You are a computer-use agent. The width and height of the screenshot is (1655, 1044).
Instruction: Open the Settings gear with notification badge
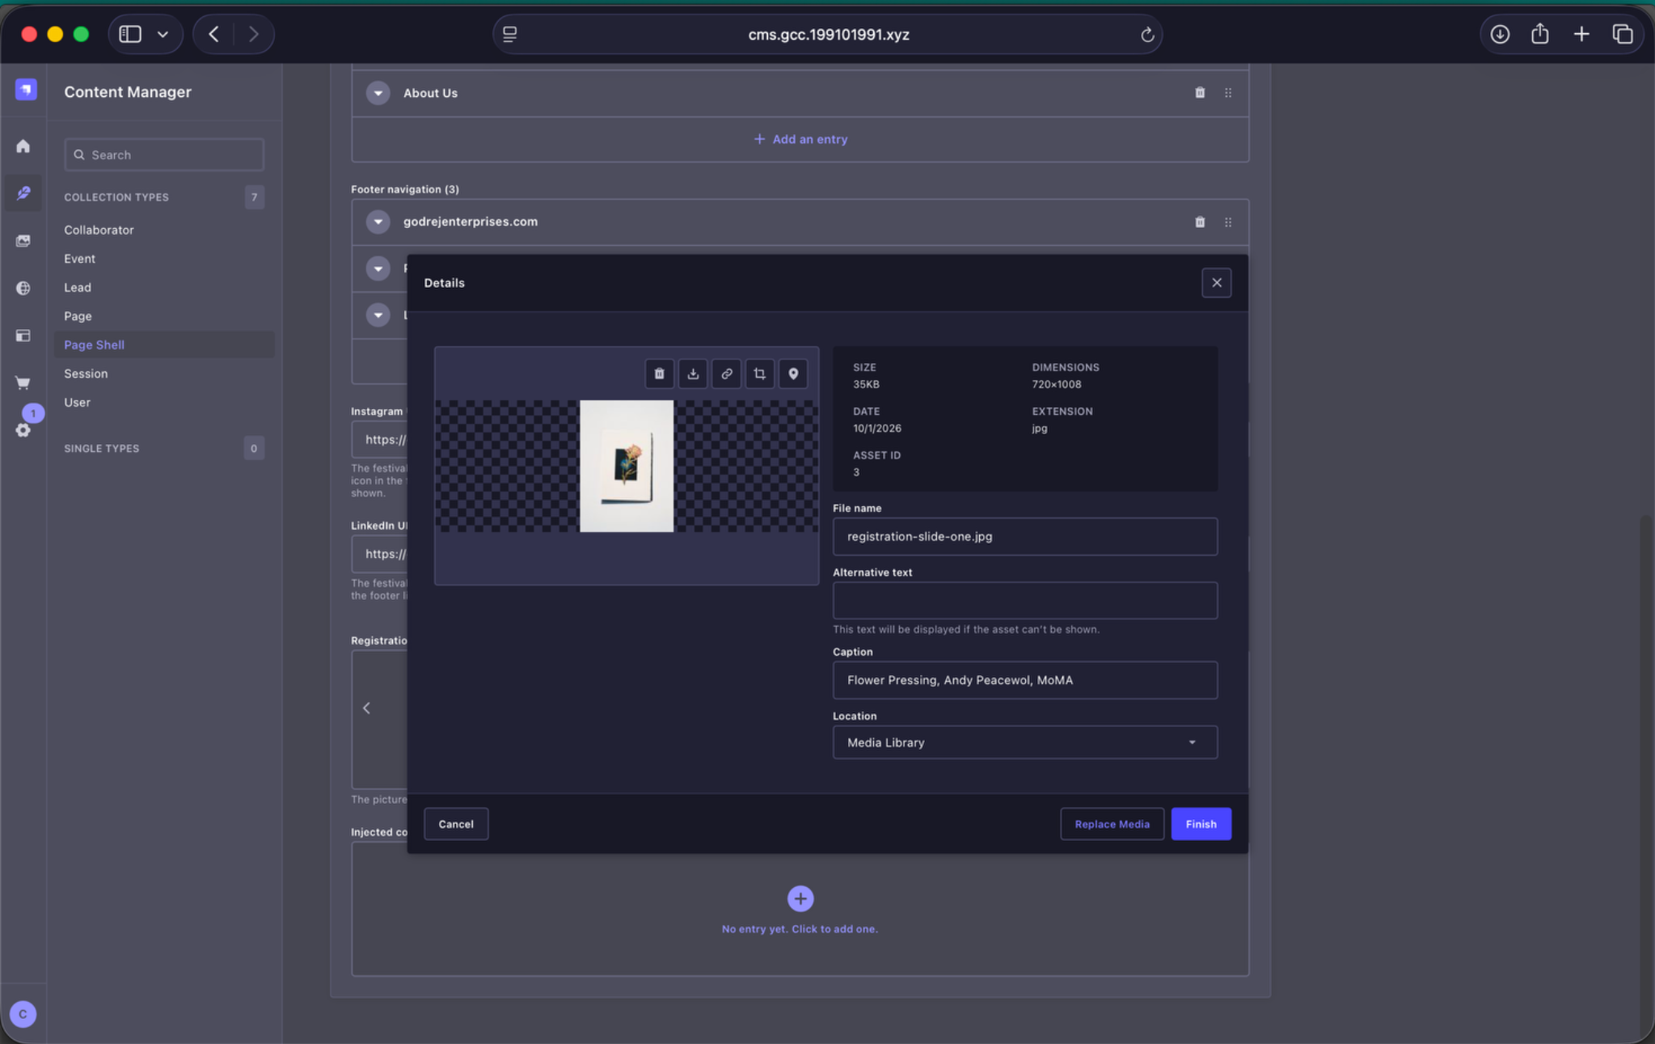pyautogui.click(x=23, y=430)
